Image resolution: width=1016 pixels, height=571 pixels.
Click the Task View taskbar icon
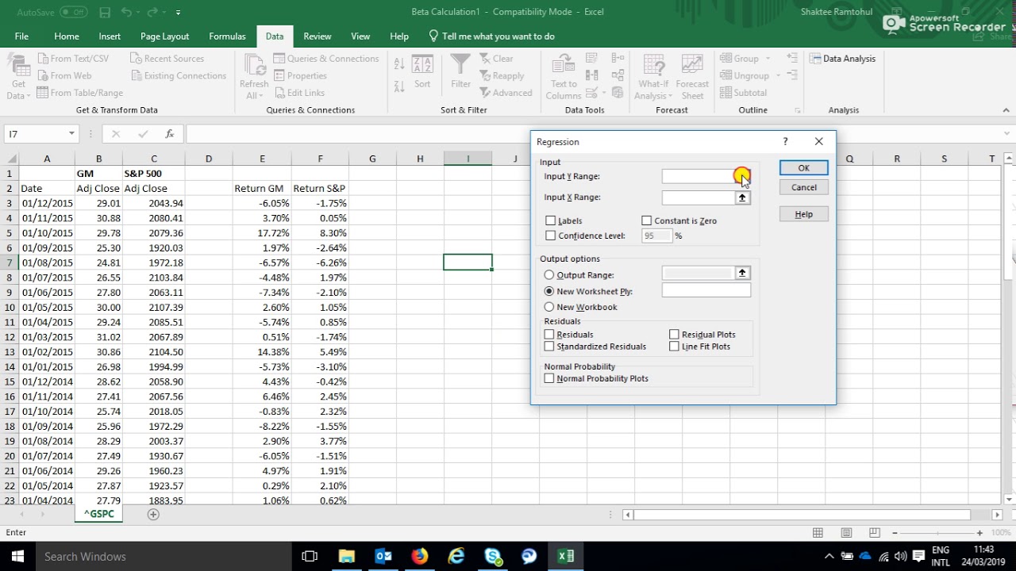tap(310, 557)
